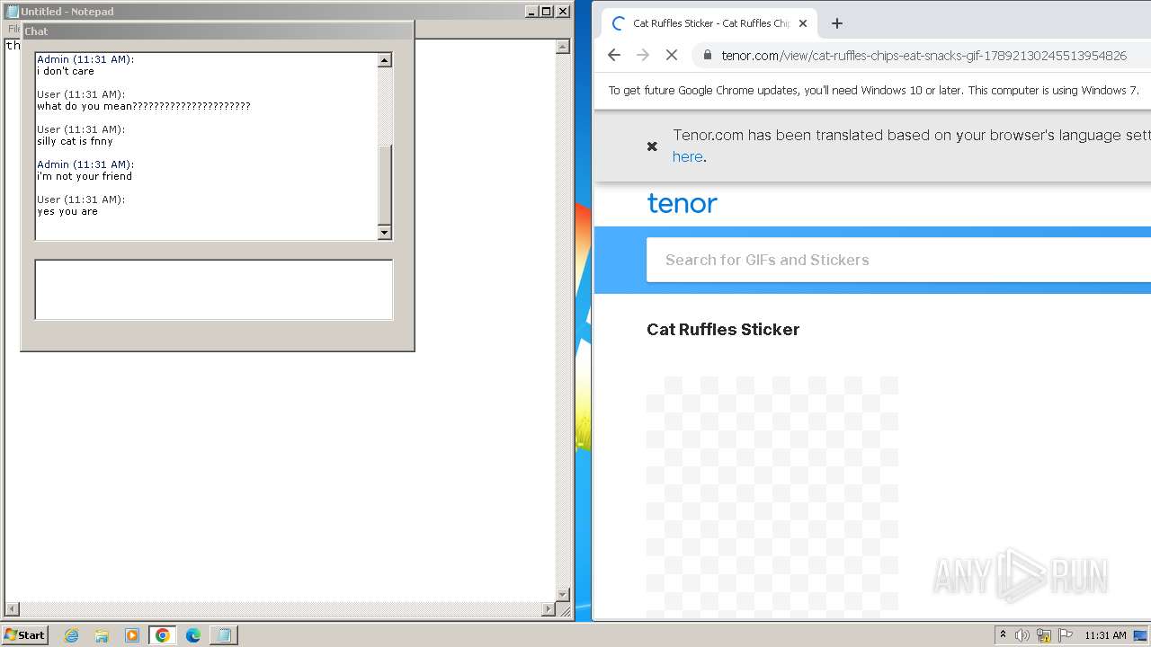Screen dimensions: 1151x647
Task: Close the Notepad window
Action: click(x=563, y=12)
